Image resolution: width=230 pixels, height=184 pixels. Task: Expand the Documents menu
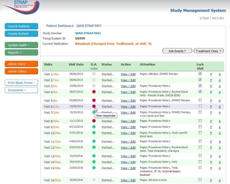[x=21, y=90]
